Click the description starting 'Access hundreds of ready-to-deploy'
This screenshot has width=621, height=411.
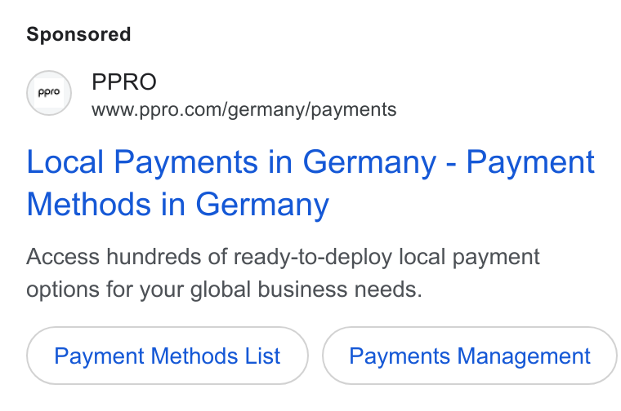click(283, 272)
